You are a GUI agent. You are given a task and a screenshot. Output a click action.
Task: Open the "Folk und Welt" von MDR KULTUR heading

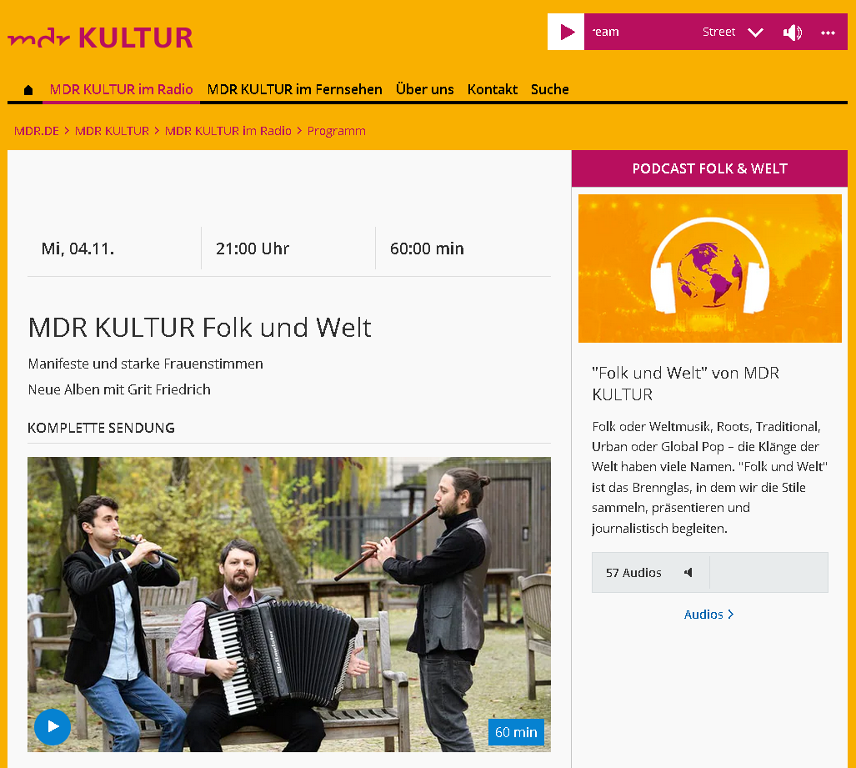click(685, 384)
